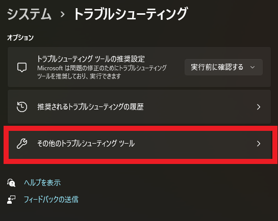Viewport: 278px width, 221px height.
Task: Click the feedback person icon
Action: (x=11, y=200)
